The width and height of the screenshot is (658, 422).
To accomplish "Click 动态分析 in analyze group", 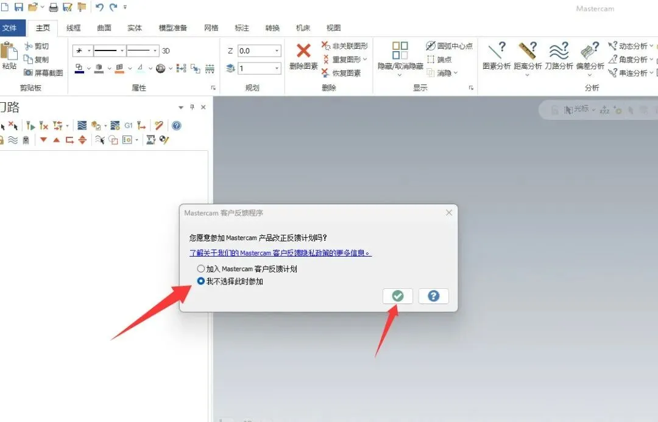I will click(631, 46).
